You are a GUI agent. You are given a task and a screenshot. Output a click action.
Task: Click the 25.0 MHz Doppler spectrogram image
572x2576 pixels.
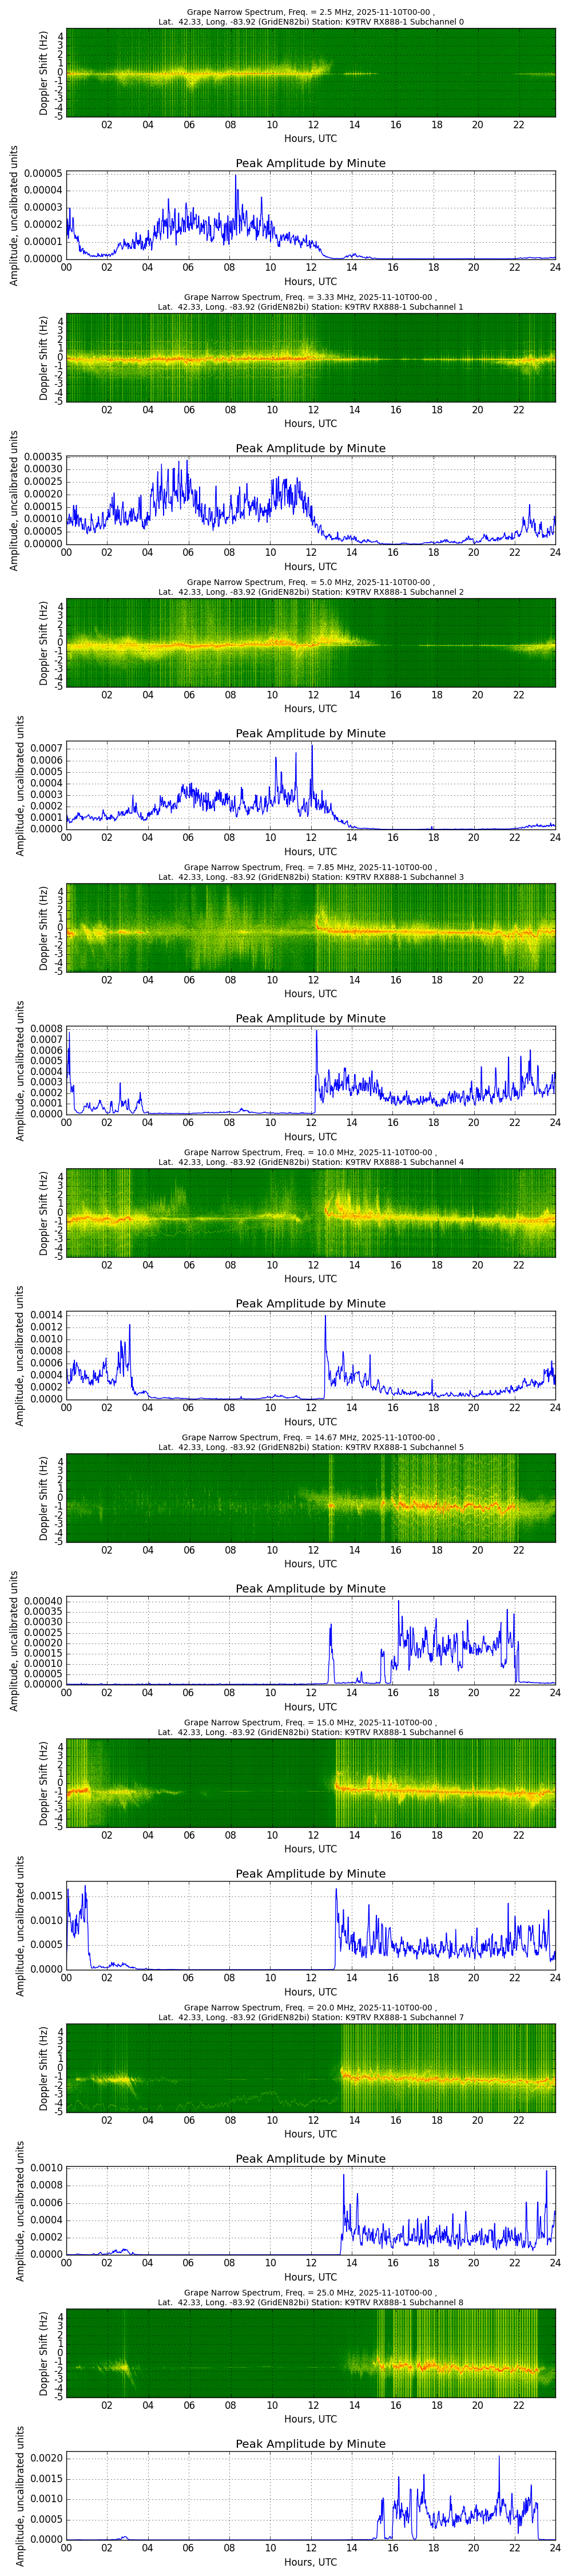pyautogui.click(x=310, y=2353)
